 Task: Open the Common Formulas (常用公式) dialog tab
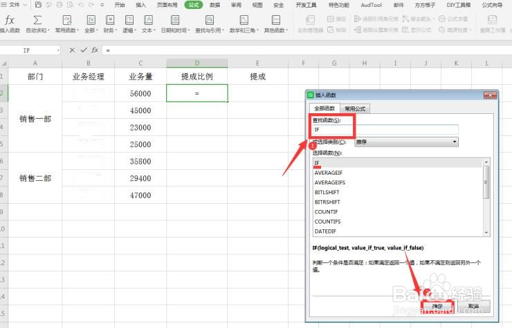pos(355,108)
